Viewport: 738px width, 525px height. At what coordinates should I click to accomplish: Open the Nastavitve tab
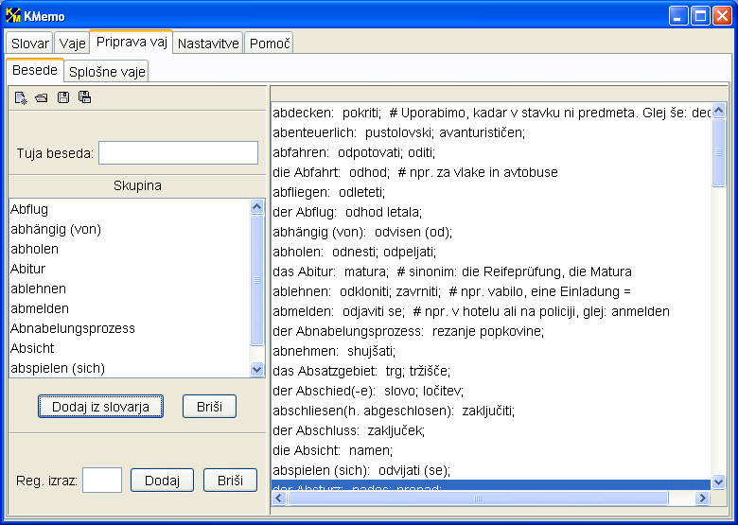click(x=209, y=44)
